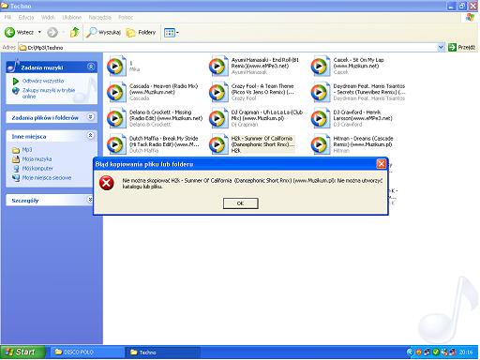Go back with the Wstecz button
This screenshot has height=360, width=480.
(19, 32)
